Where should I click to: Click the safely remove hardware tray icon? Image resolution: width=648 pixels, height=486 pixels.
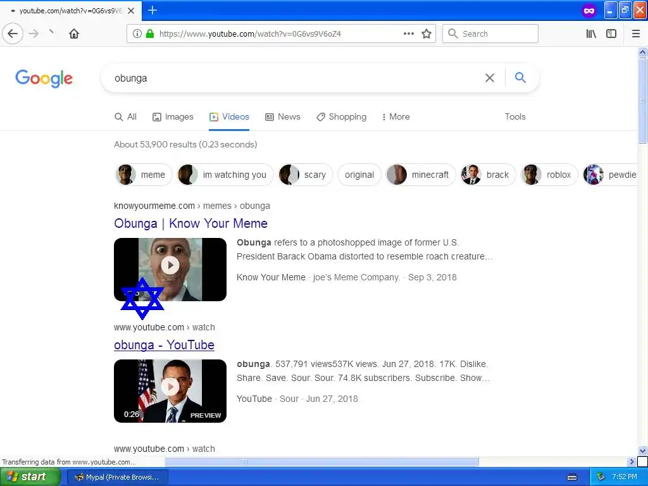coord(601,477)
